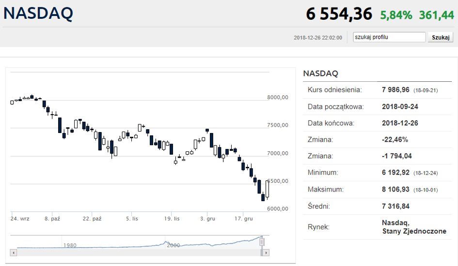
Task: Click the reference date (18-09-21)
Action: 426,90
